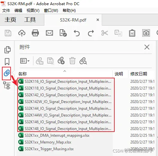
Task: Print the document using printer icon
Action: pyautogui.click(x=35, y=33)
